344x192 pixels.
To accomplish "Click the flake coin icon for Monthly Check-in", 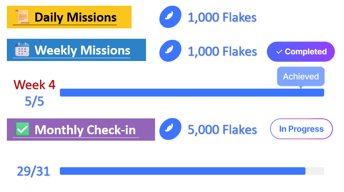I will [170, 129].
